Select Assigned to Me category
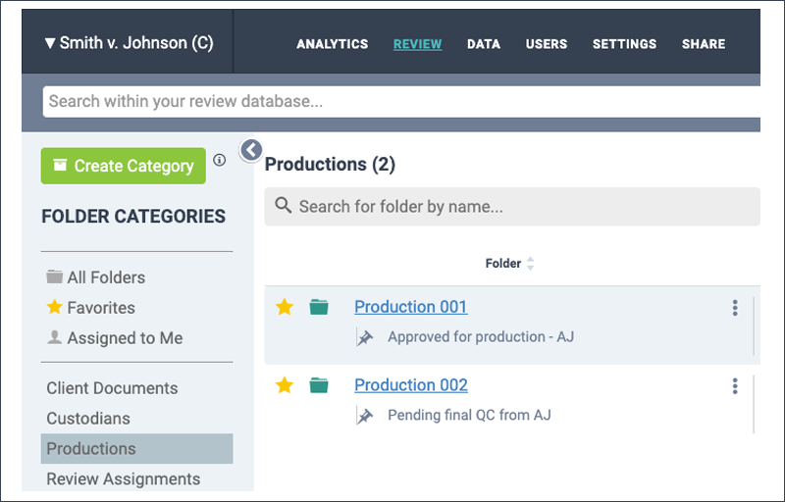785x502 pixels. (x=115, y=338)
